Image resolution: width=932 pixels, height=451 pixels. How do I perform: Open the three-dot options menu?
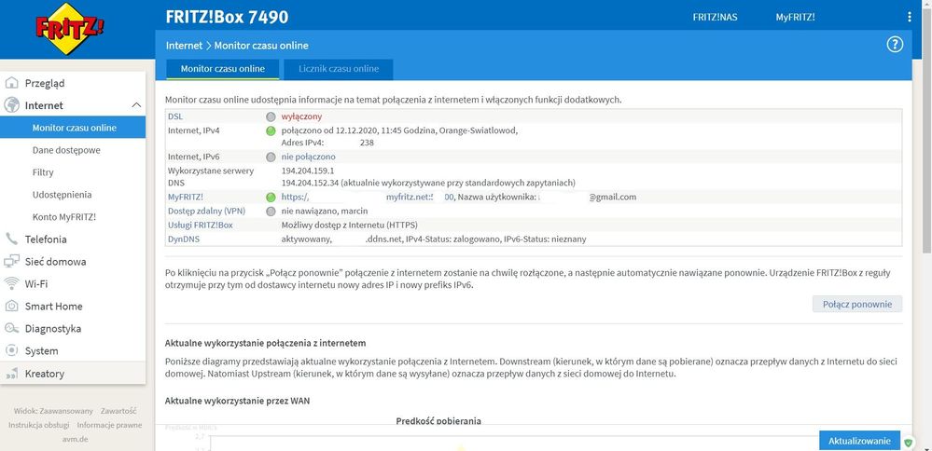(x=910, y=18)
